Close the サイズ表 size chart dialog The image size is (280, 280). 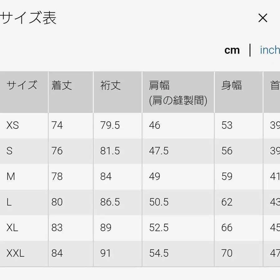263,18
